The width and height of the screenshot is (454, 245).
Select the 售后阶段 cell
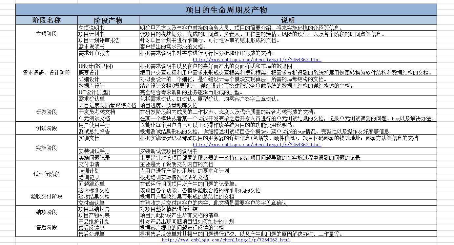coord(47,227)
